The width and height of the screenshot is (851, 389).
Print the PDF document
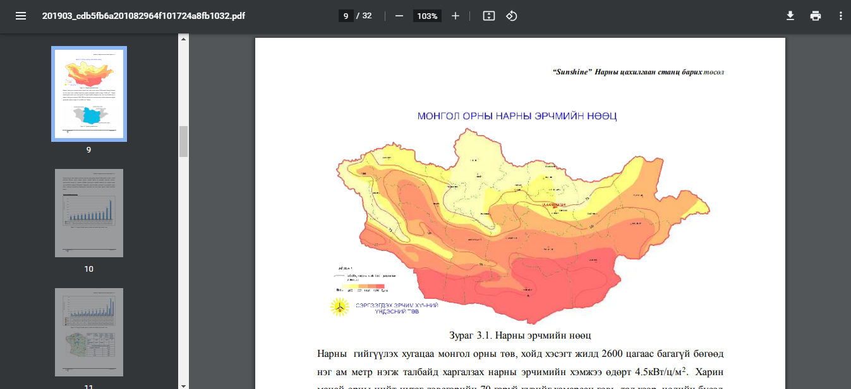pyautogui.click(x=816, y=16)
